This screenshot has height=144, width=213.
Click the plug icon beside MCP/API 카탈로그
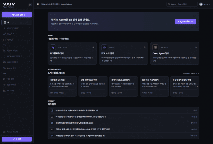4,56
